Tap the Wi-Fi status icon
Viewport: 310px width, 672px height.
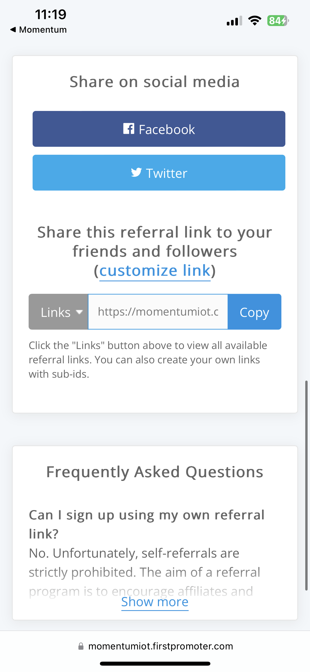coord(254,20)
